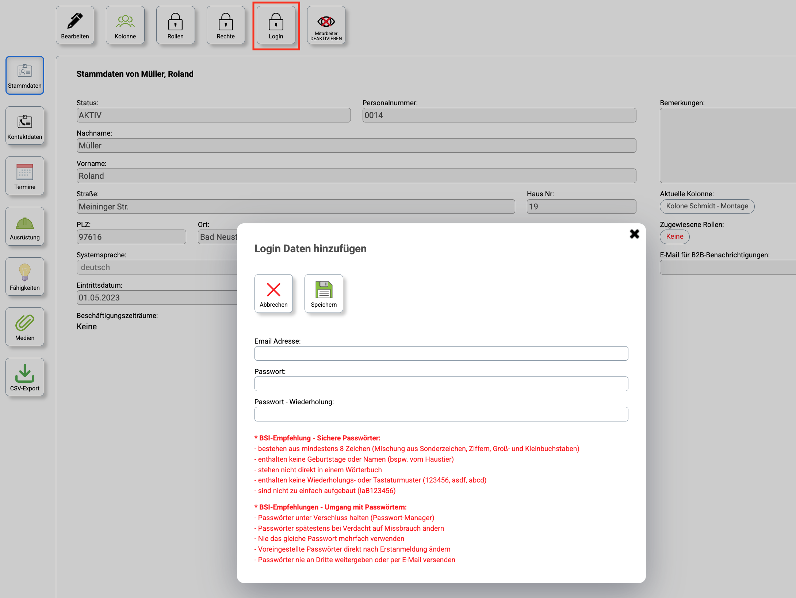Image resolution: width=796 pixels, height=598 pixels.
Task: Click the Login toolbar button
Action: tap(276, 25)
